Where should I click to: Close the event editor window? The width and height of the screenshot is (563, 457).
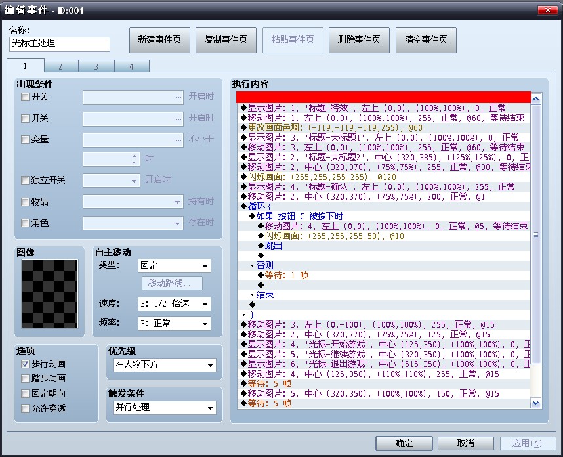[547, 10]
